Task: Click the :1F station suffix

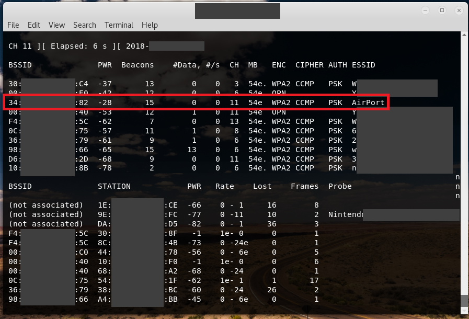Action: point(171,280)
